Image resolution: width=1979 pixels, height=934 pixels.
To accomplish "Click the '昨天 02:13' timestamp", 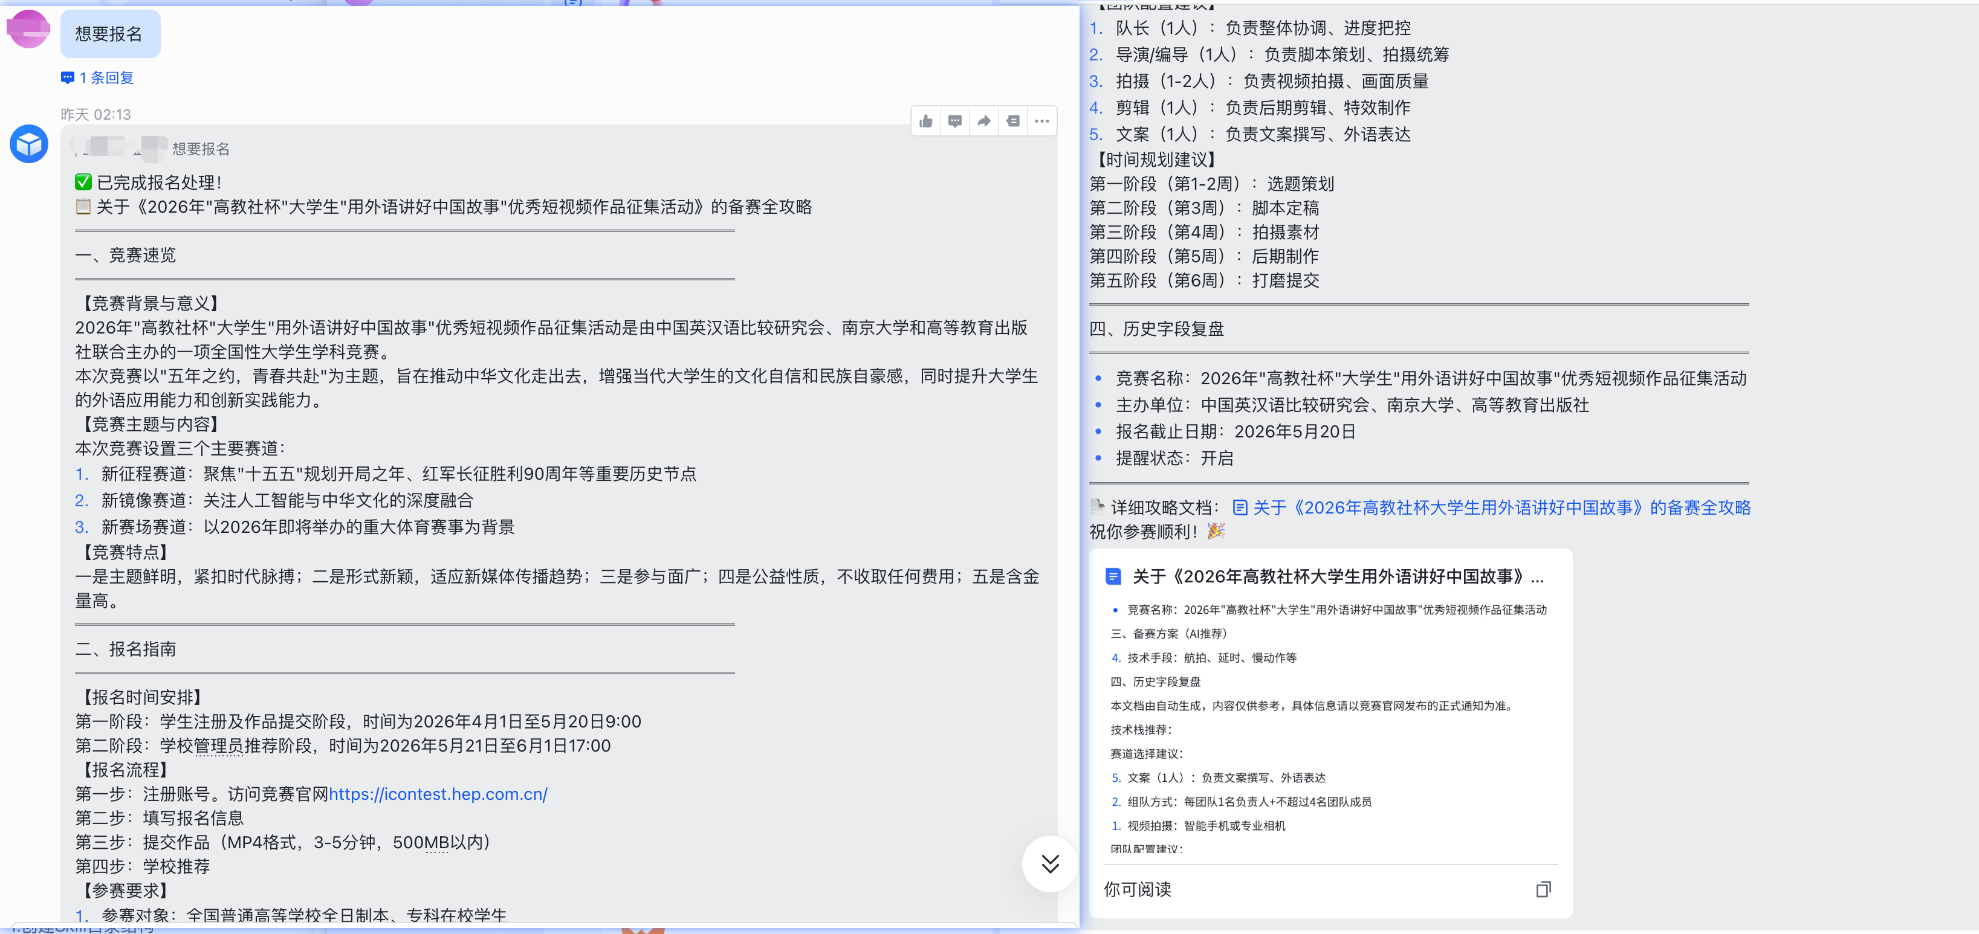I will 96,114.
